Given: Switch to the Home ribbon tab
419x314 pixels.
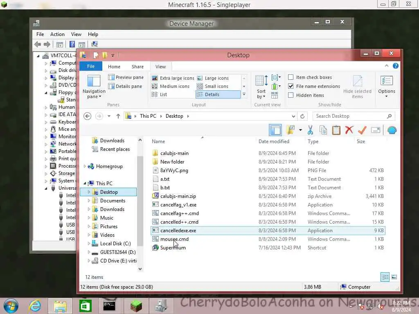Looking at the screenshot, I should coord(114,67).
